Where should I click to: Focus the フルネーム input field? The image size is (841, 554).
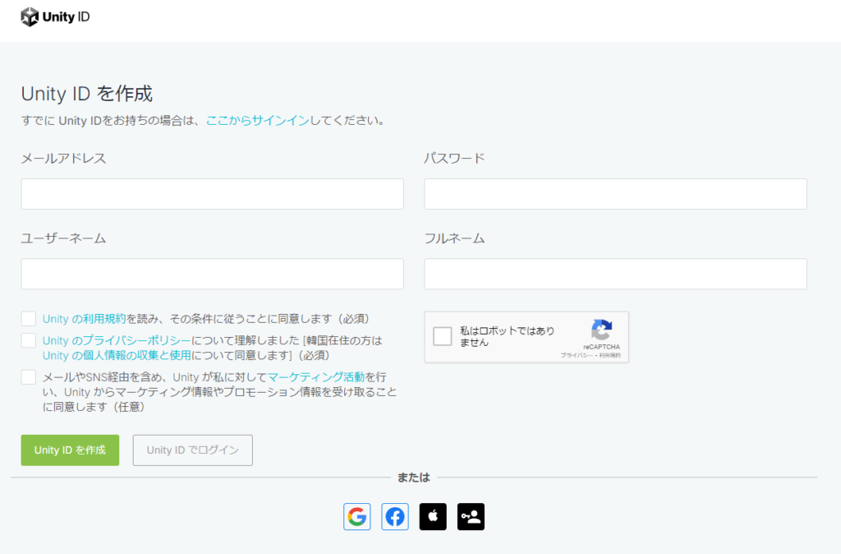(x=616, y=274)
